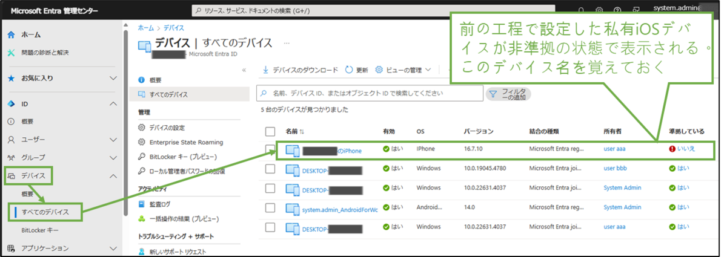Check the checkbox for the iPhone device row
This screenshot has width=727, height=257.
coord(270,149)
